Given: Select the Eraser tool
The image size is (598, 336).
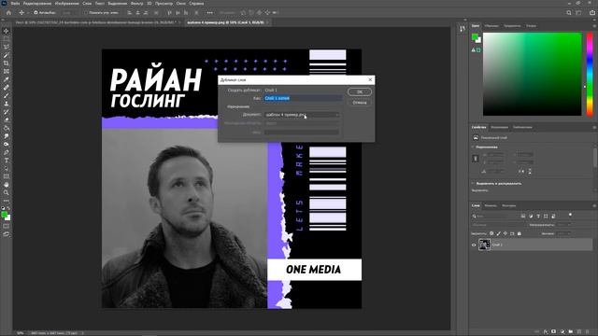Looking at the screenshot, I should pyautogui.click(x=7, y=120).
